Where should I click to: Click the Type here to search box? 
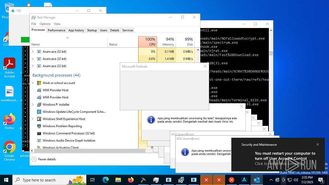pyautogui.click(x=49, y=180)
